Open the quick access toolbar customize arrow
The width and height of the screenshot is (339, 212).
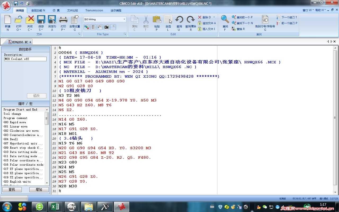pos(35,3)
